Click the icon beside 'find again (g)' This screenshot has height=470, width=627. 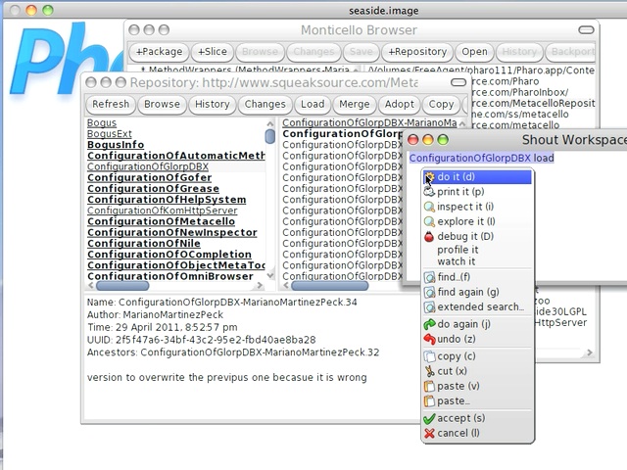429,292
